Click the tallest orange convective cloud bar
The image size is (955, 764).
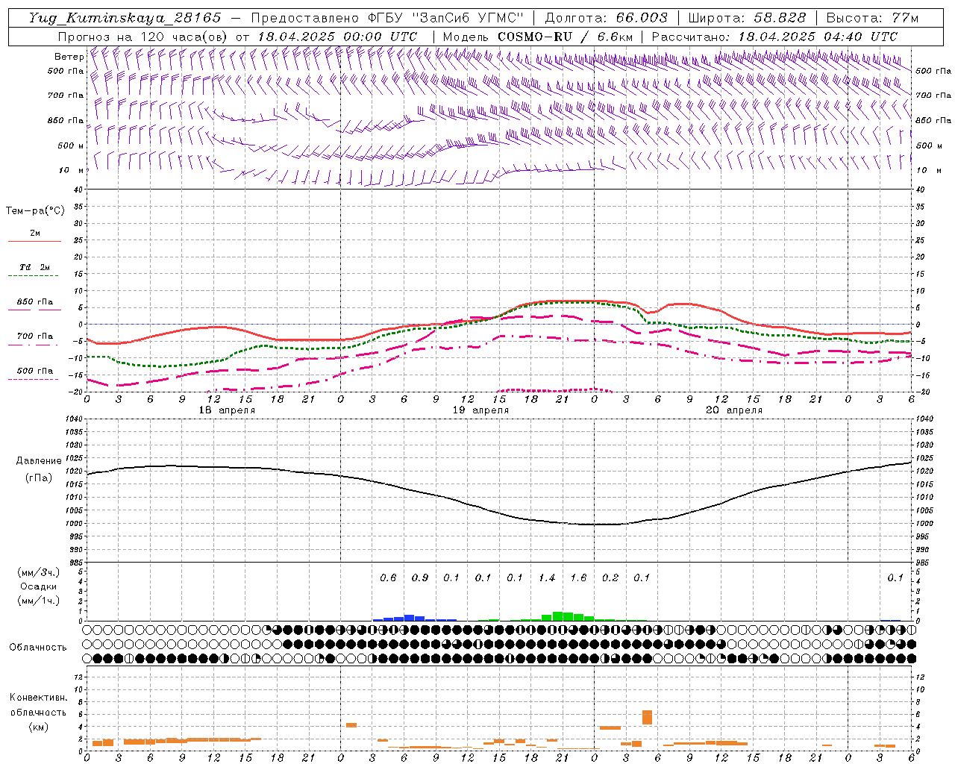[647, 717]
